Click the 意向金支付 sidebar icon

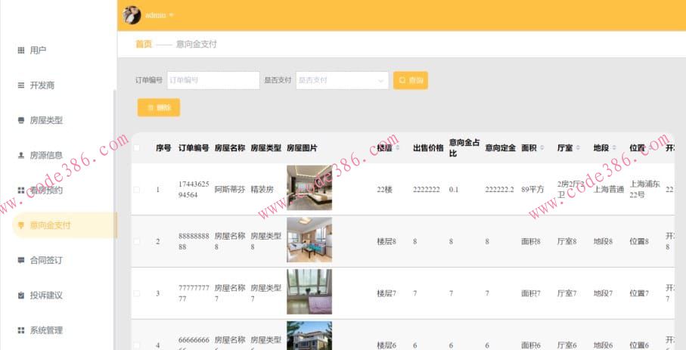pyautogui.click(x=21, y=225)
